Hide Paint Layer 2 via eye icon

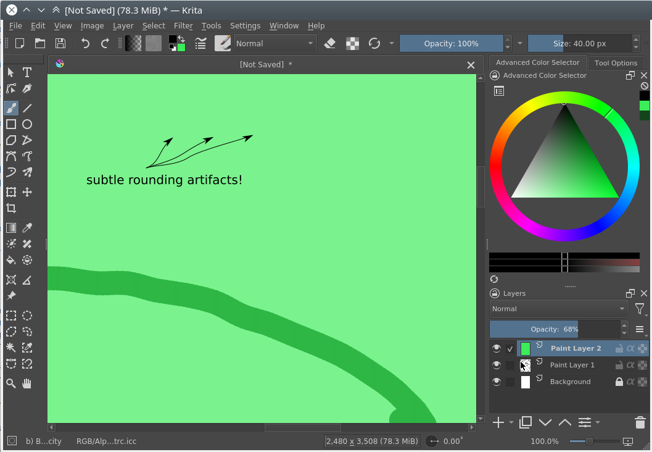pyautogui.click(x=497, y=349)
